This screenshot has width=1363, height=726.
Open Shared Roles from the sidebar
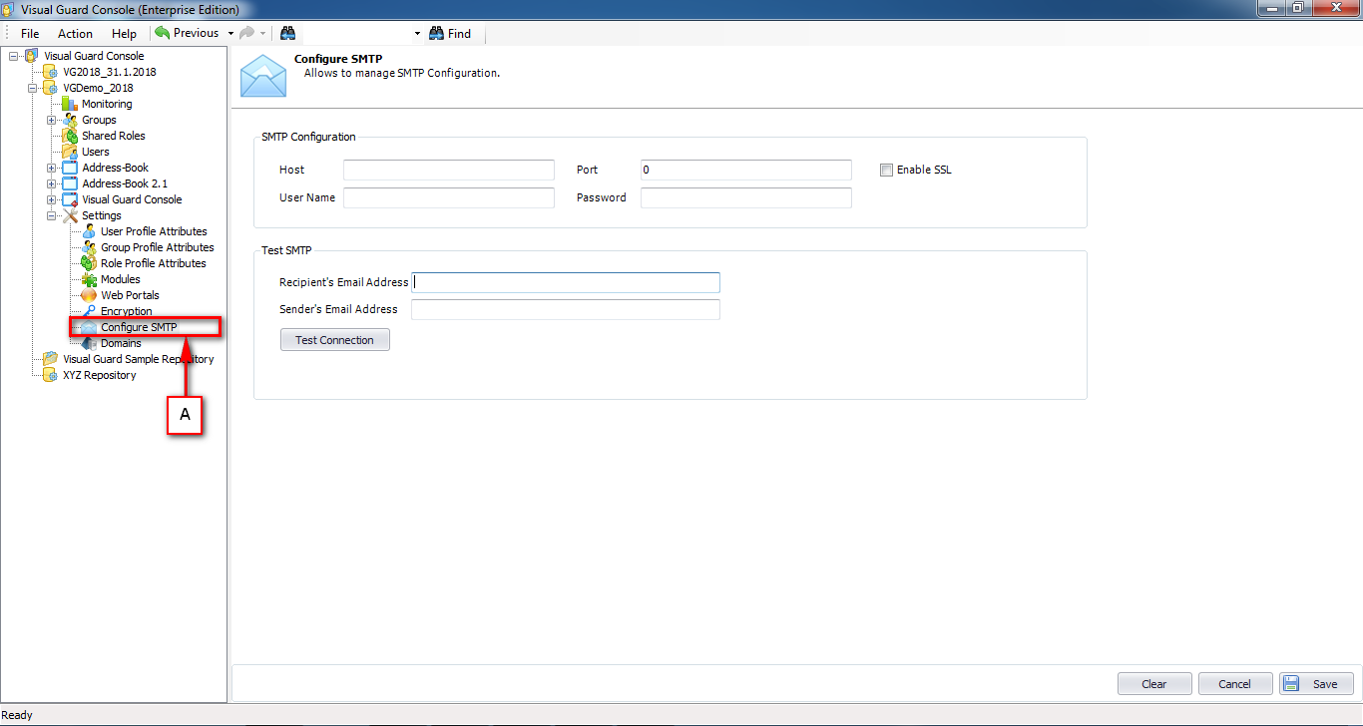pyautogui.click(x=72, y=136)
